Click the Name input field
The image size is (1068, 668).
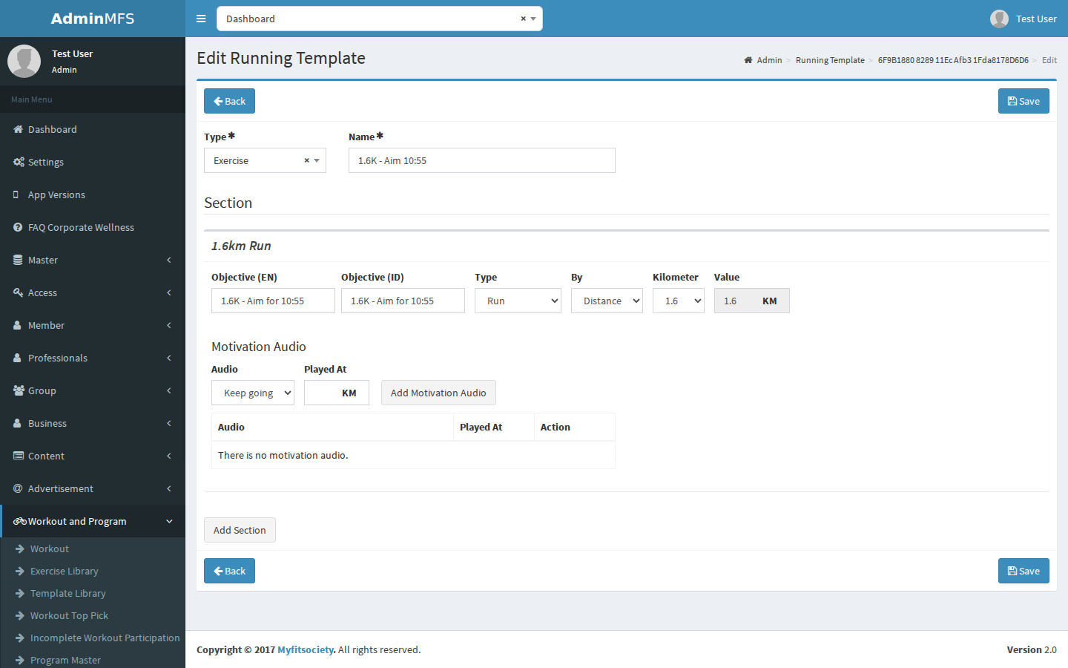(x=482, y=160)
